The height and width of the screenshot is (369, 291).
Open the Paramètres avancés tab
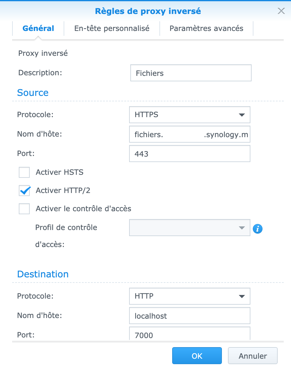point(206,29)
